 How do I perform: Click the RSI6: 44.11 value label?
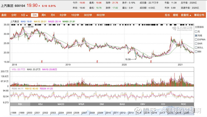18,89
